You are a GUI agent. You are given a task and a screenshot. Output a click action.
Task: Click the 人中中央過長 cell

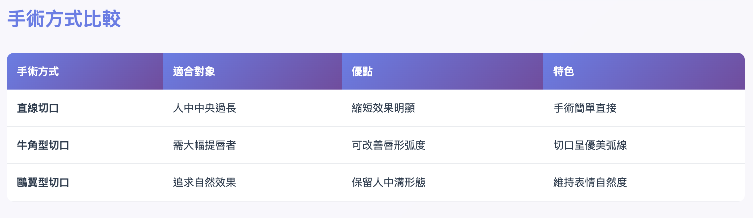pos(205,108)
